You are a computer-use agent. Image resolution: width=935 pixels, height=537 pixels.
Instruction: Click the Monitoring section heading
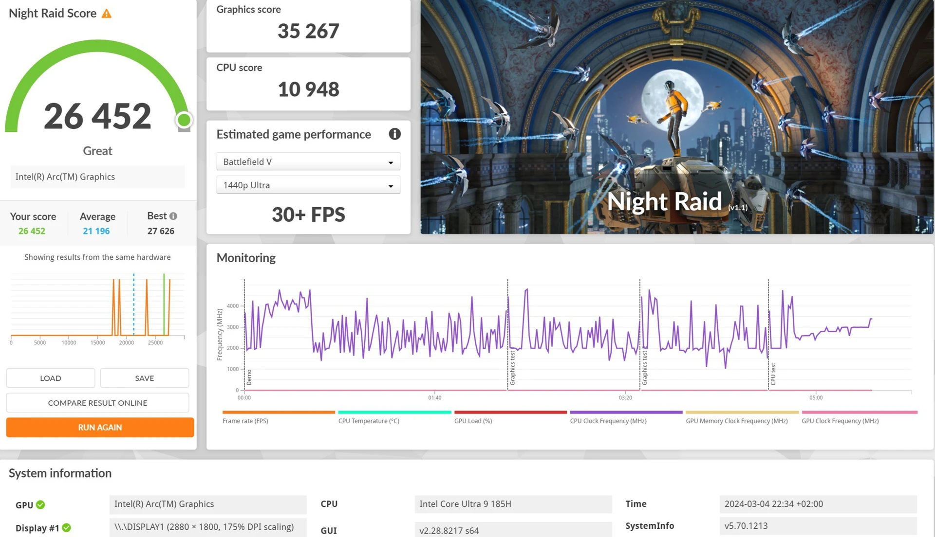pos(246,258)
